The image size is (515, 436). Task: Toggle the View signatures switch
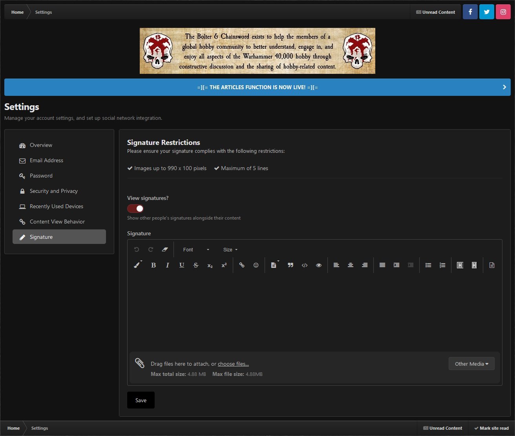pyautogui.click(x=135, y=209)
